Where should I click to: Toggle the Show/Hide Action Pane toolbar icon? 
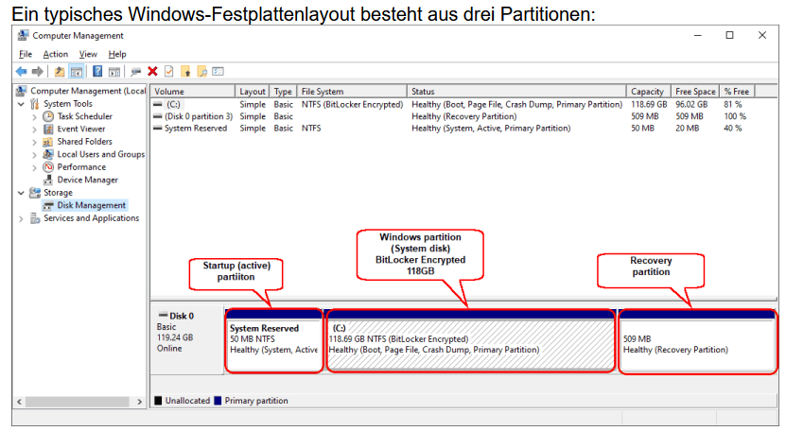tap(114, 72)
